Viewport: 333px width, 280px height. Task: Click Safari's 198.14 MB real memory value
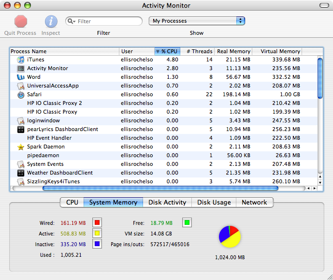pos(236,94)
